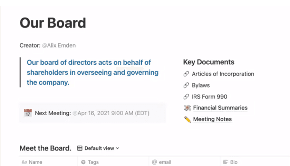This screenshot has height=166, width=290.
Task: Open the Meeting Notes page
Action: [x=212, y=119]
